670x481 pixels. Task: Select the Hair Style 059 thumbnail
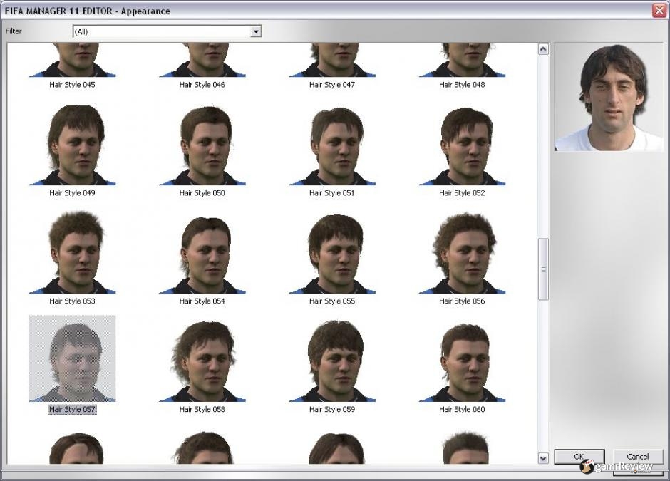click(x=332, y=358)
